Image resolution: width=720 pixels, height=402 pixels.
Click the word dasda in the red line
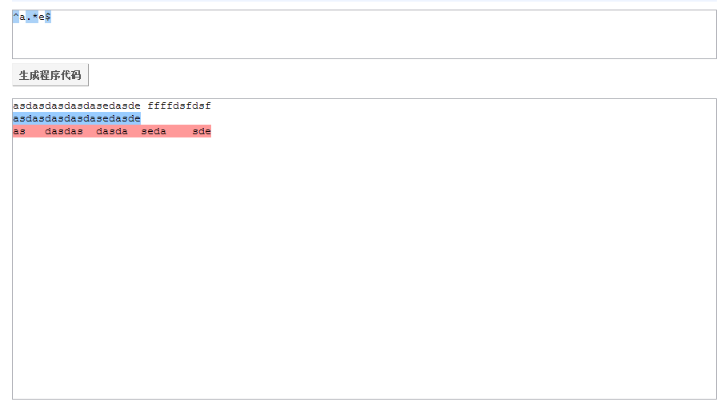click(x=112, y=131)
